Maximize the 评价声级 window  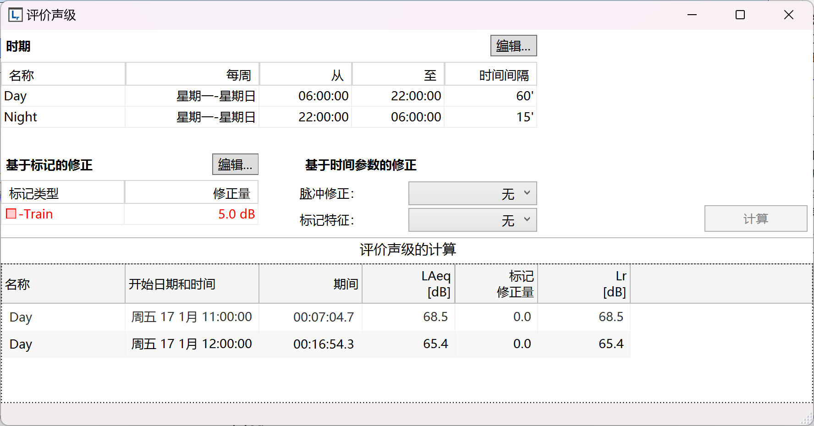click(x=740, y=15)
